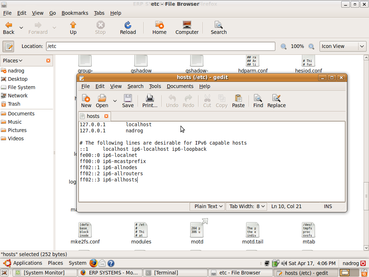Click the network icon in system tray

click(267, 263)
